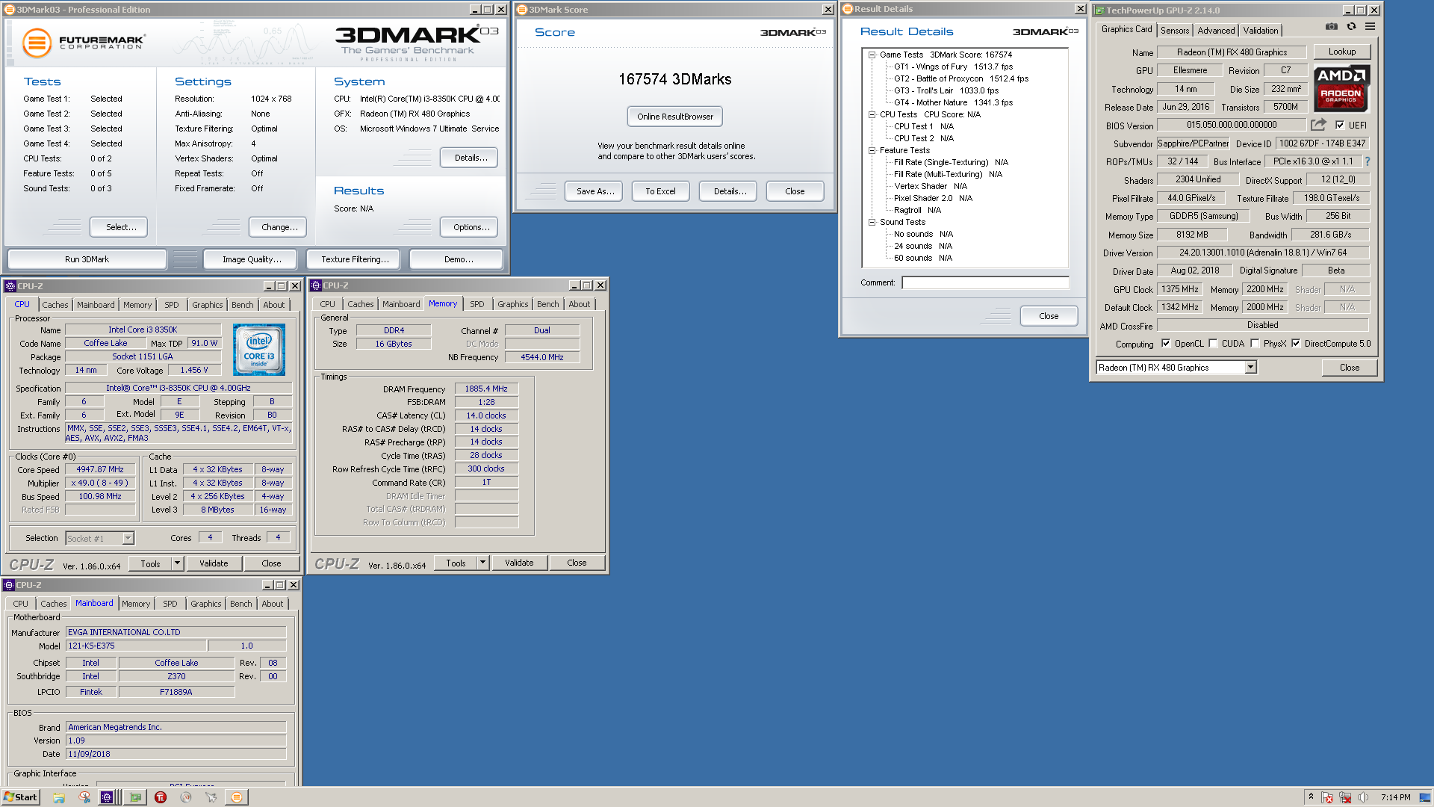This screenshot has width=1434, height=807.
Task: Click the system clock showing 7:14 PM
Action: pyautogui.click(x=1396, y=797)
